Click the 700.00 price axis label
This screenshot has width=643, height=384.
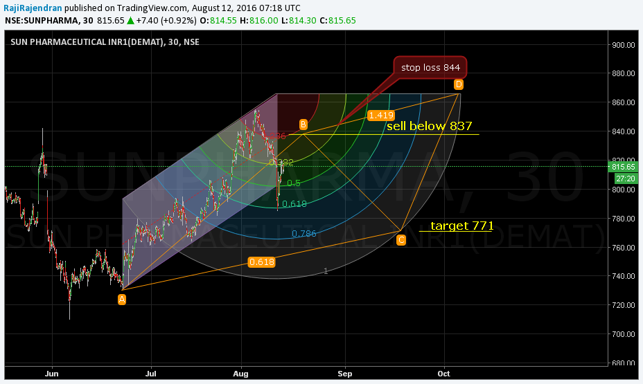(x=624, y=334)
